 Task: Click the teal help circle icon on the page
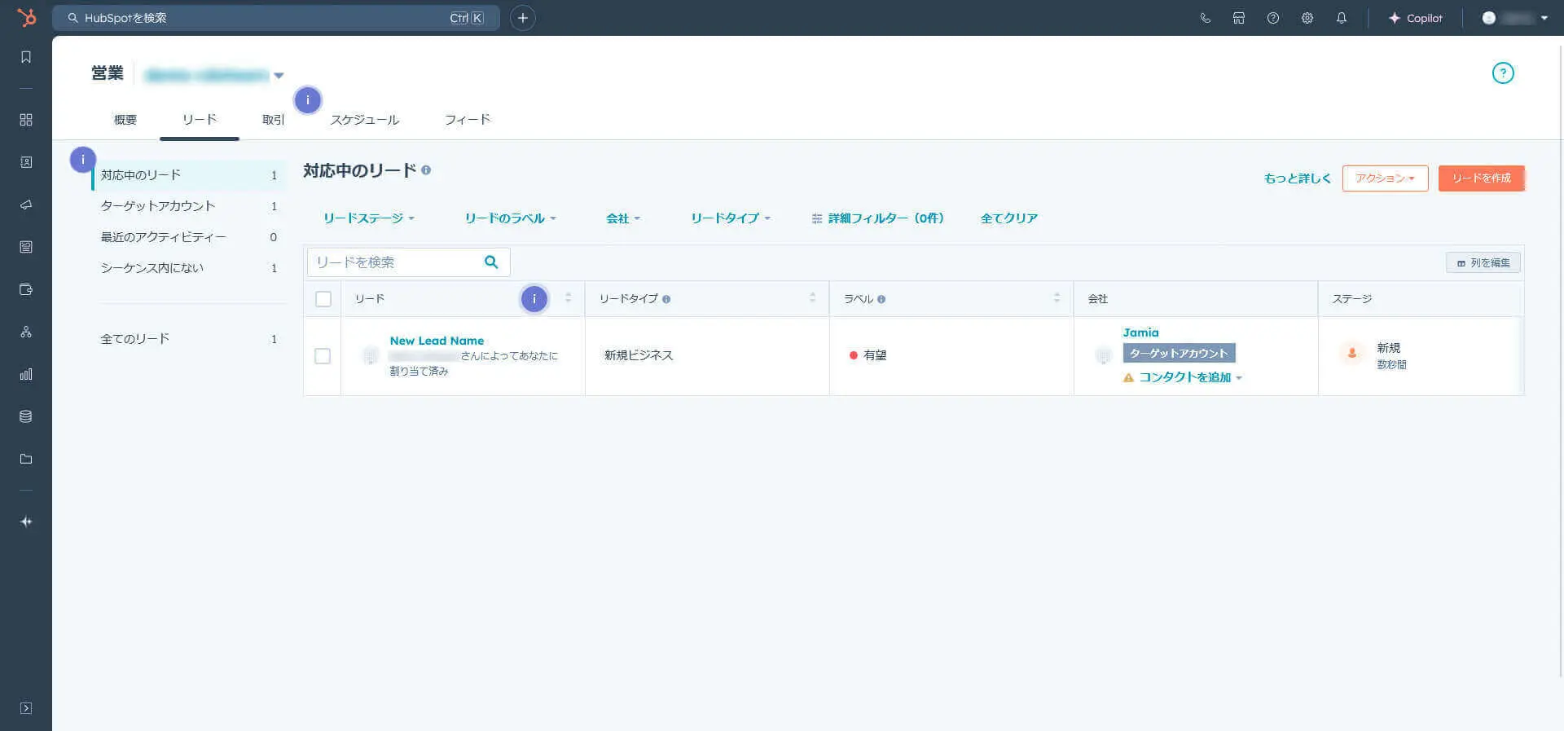pos(1503,73)
